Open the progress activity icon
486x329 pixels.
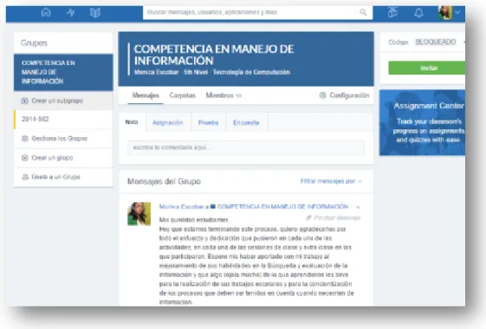click(x=71, y=12)
